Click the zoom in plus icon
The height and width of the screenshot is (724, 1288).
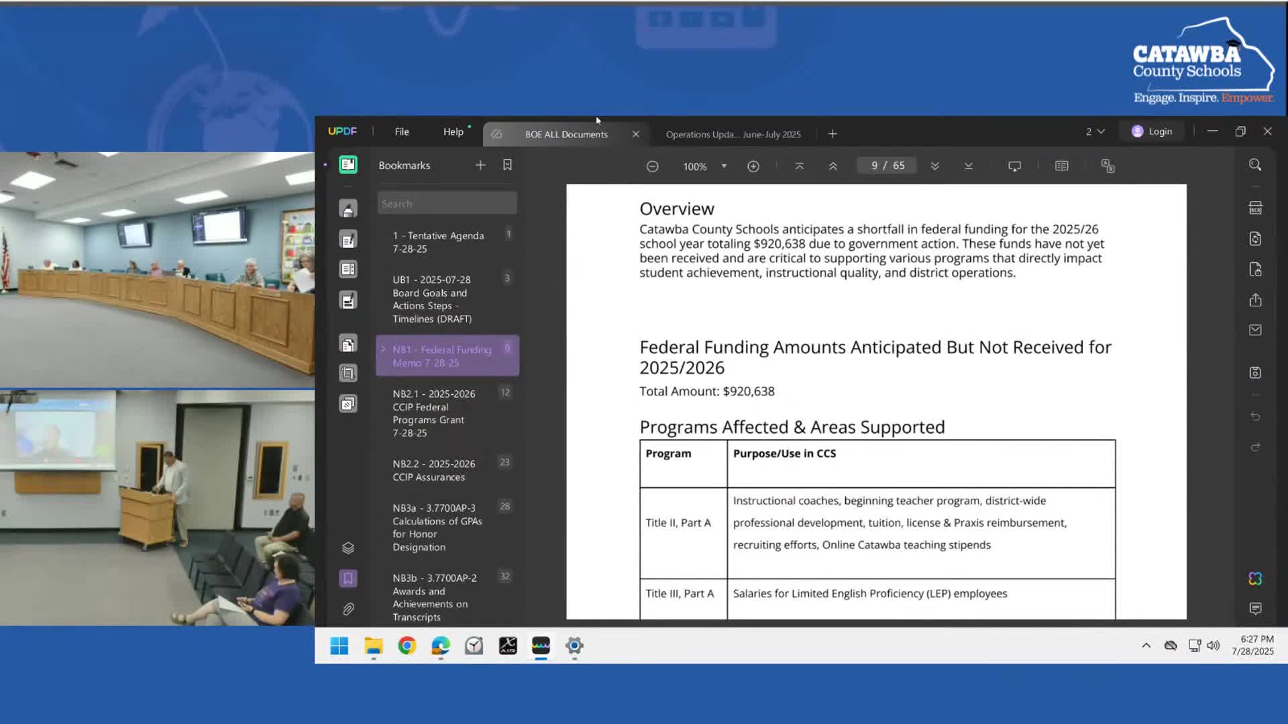point(753,166)
